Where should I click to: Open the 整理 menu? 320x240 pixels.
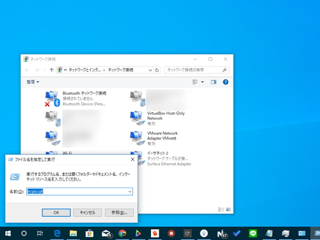pos(33,82)
